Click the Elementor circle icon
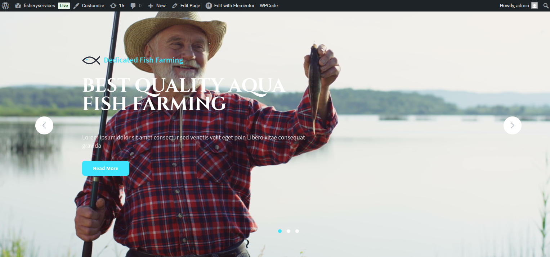 click(209, 6)
